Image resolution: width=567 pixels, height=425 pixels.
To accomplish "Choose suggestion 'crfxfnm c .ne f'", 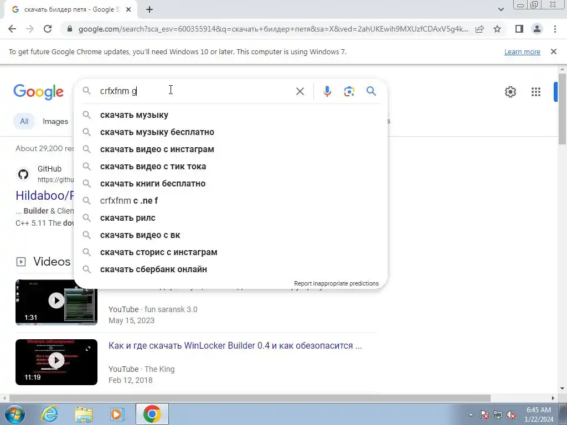I will pyautogui.click(x=230, y=200).
